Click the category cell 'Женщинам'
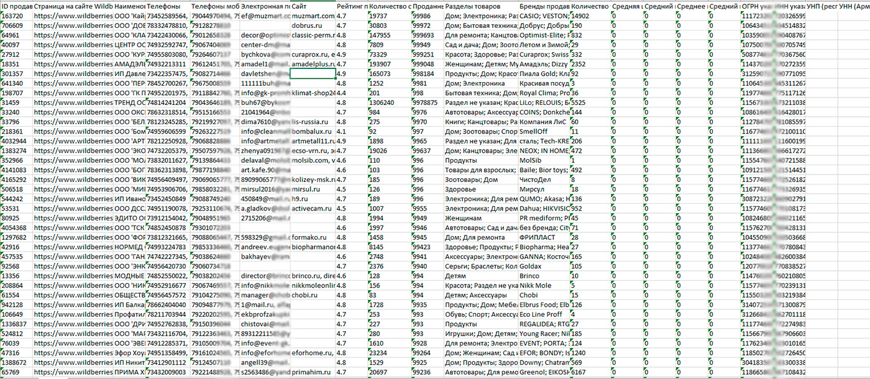The image size is (870, 379). [x=481, y=218]
